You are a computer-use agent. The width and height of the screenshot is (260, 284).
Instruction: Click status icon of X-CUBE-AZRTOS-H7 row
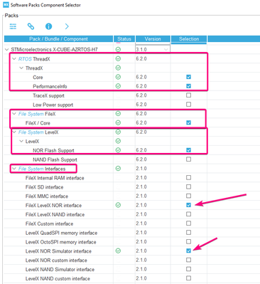click(118, 49)
